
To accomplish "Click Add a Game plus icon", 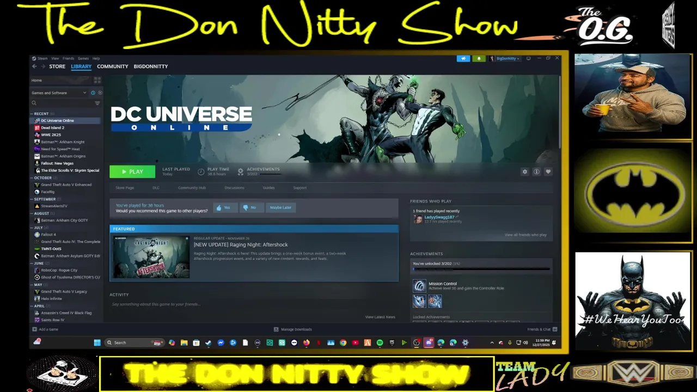I will click(x=35, y=329).
